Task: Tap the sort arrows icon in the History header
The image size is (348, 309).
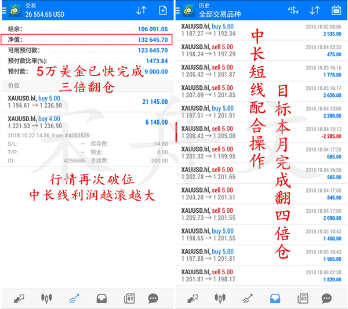Action: pos(315,10)
